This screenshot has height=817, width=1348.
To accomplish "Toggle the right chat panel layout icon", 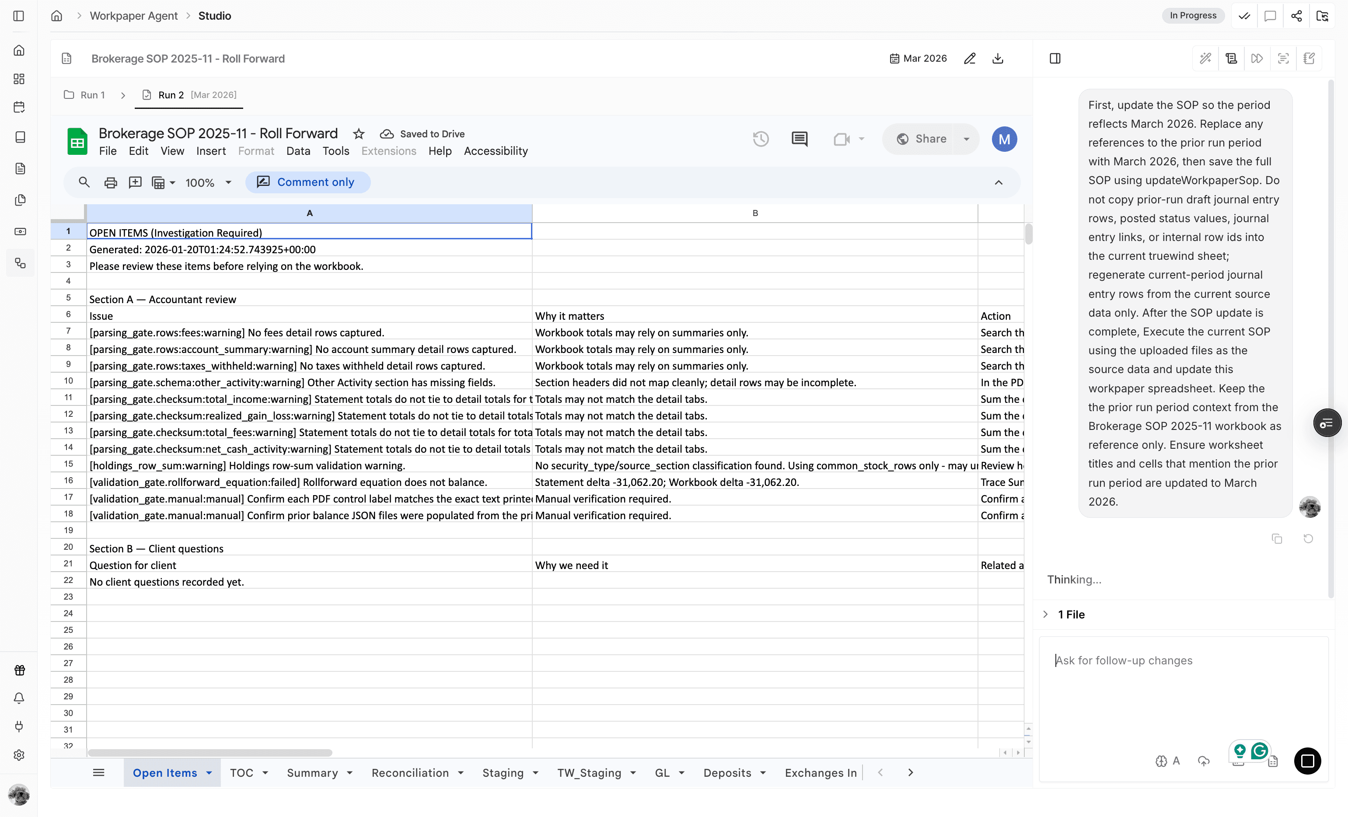I will 1055,59.
